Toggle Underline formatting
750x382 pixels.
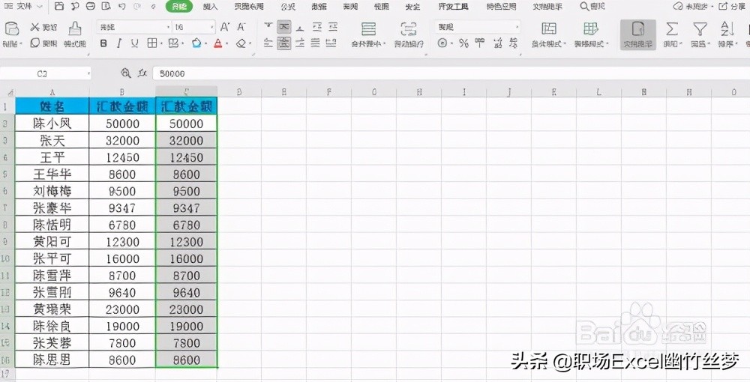tap(134, 43)
